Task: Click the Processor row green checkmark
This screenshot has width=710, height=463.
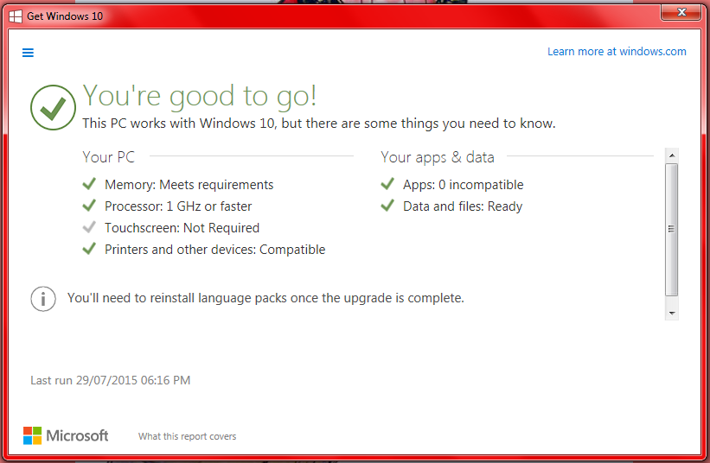Action: tap(89, 206)
